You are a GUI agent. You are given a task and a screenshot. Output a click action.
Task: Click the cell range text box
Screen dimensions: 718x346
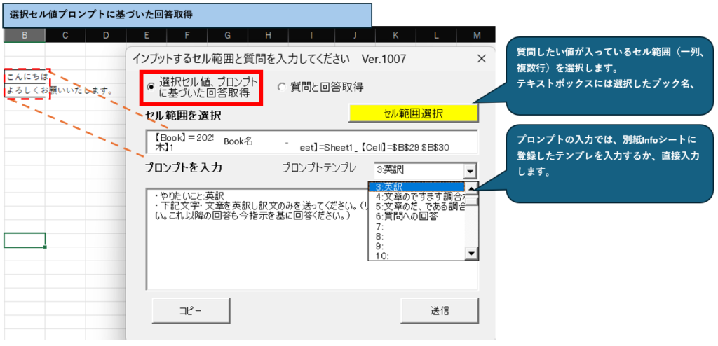pos(311,141)
